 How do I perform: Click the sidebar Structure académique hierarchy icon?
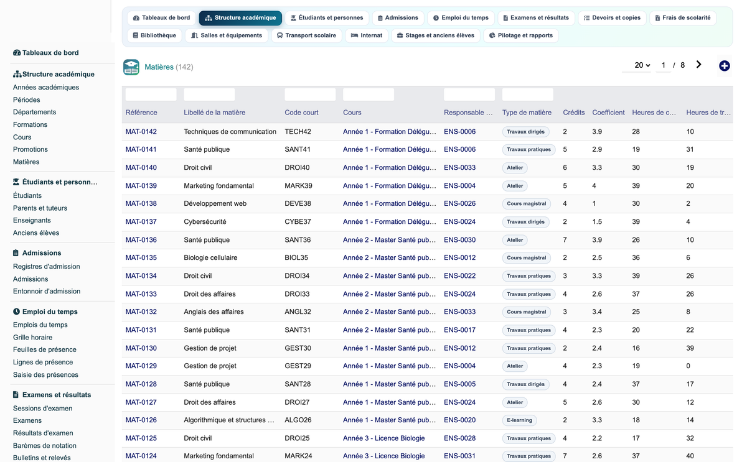pos(17,74)
